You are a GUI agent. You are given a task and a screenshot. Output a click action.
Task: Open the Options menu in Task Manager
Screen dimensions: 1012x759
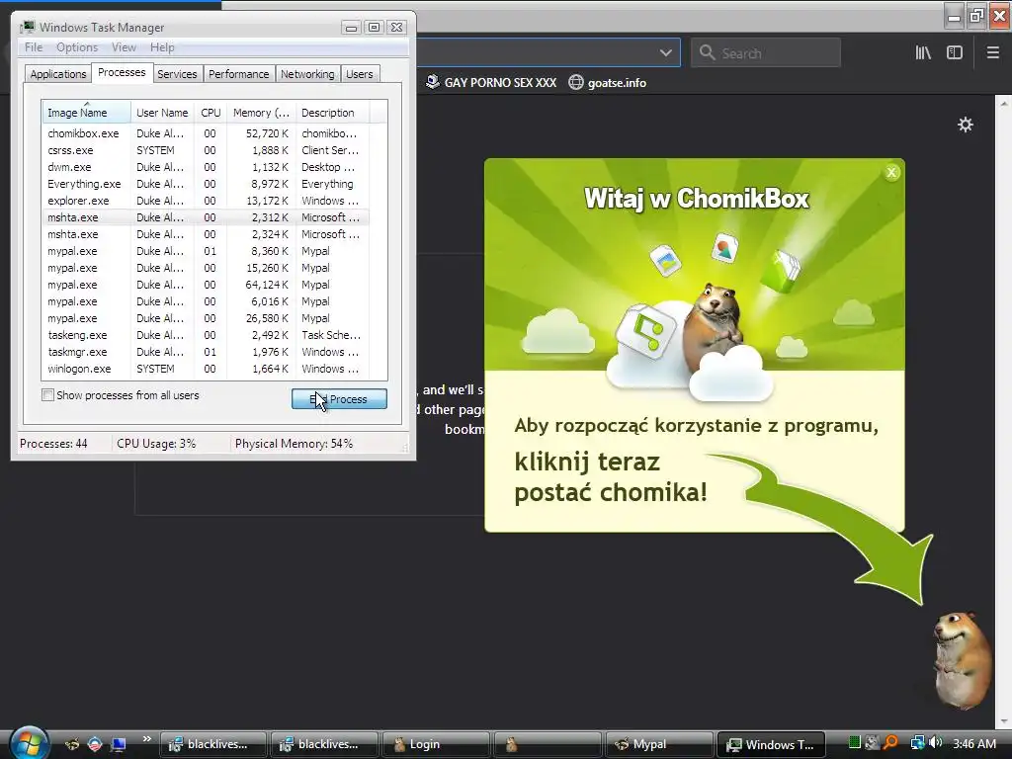[77, 47]
